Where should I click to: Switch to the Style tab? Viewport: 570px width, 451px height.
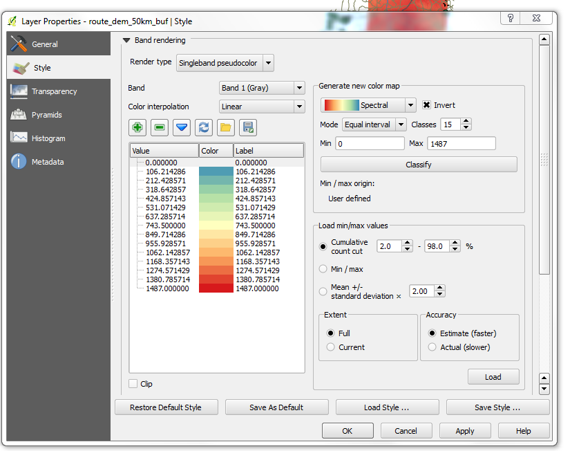(x=59, y=68)
